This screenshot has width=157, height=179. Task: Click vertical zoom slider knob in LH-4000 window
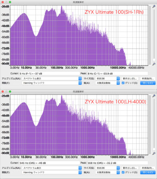(x=154, y=149)
